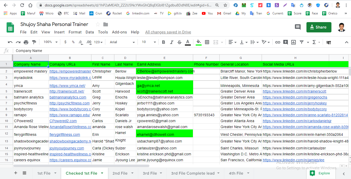Open the comment history icon
The image size is (351, 179).
(x=298, y=27)
